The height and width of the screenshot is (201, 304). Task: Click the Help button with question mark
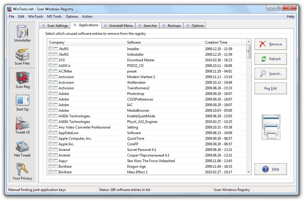(271, 169)
